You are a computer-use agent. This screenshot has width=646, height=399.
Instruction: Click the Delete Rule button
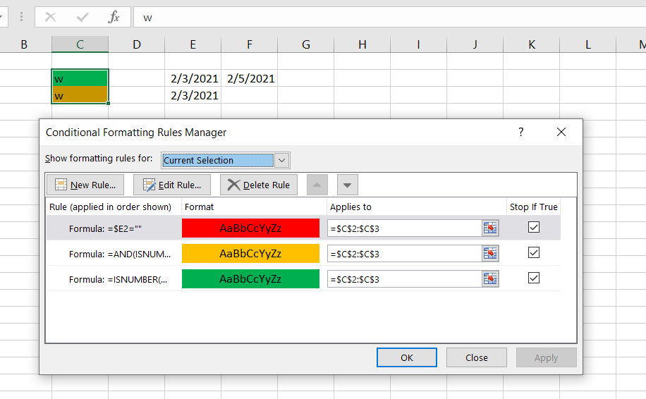pos(259,185)
